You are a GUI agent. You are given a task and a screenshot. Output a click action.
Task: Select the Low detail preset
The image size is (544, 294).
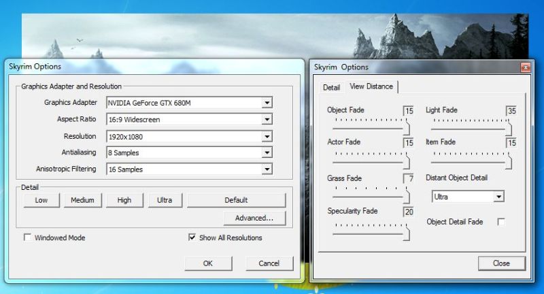click(41, 200)
